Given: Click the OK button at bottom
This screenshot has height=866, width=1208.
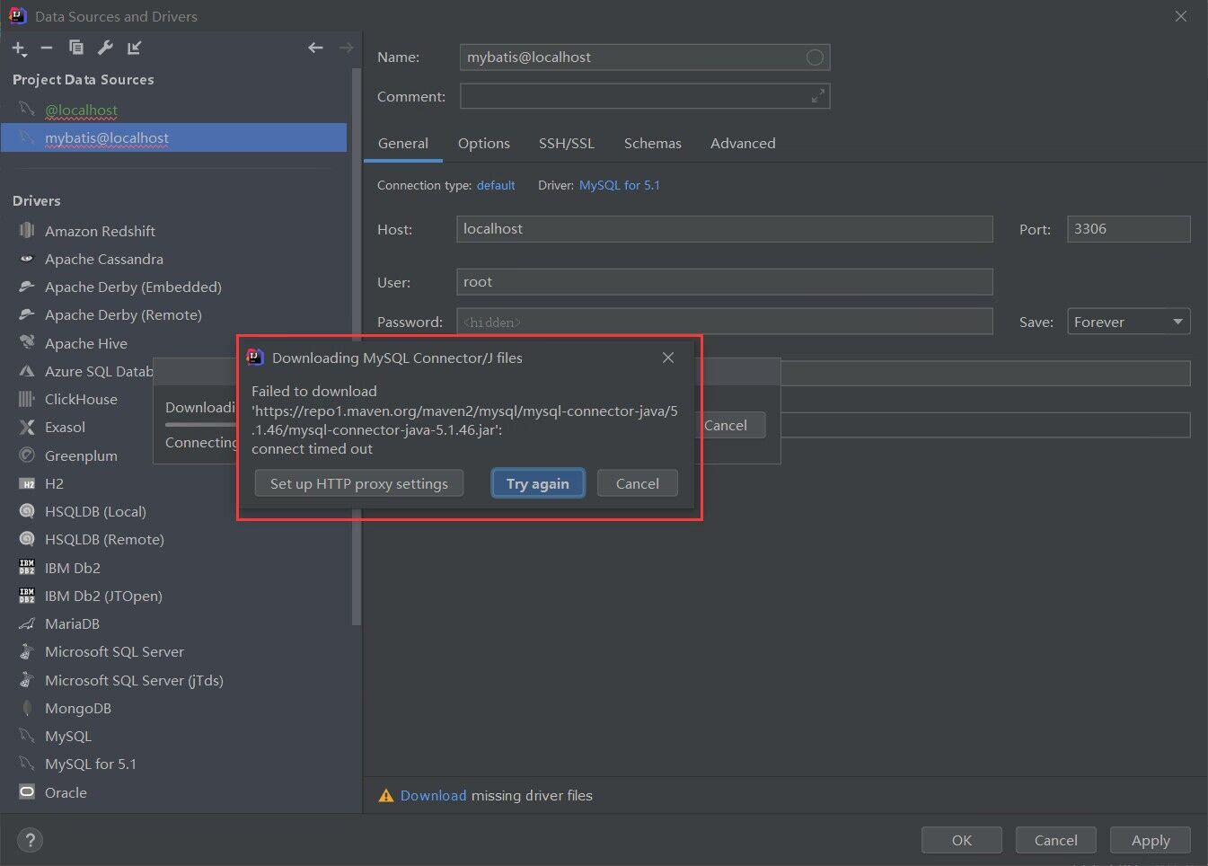Looking at the screenshot, I should tap(962, 840).
